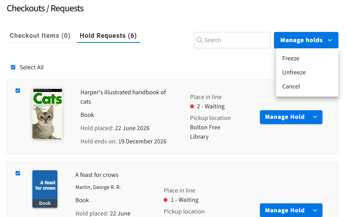Click the Cats book cover thumbnail
The height and width of the screenshot is (217, 347).
point(47,113)
